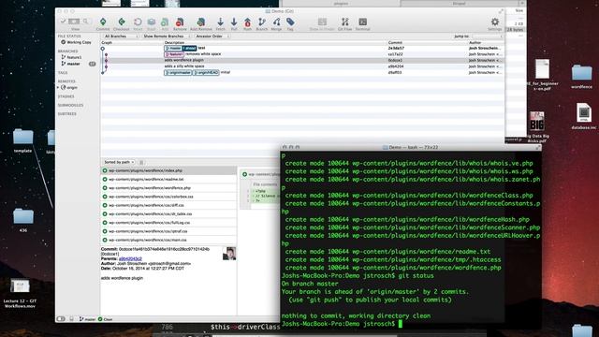Image resolution: width=599 pixels, height=337 pixels.
Task: Create a branch via Branch icon
Action: 262,23
